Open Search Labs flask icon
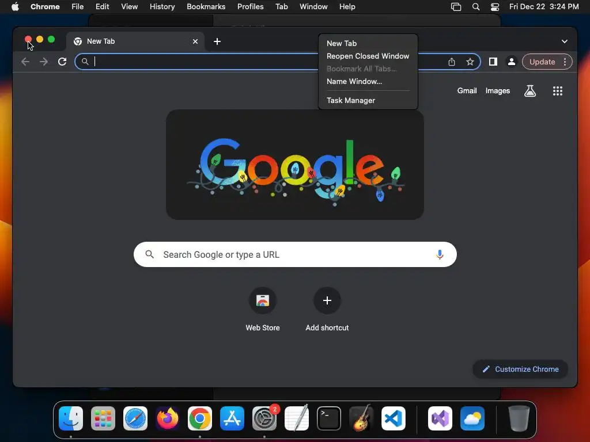The image size is (590, 442). 530,90
